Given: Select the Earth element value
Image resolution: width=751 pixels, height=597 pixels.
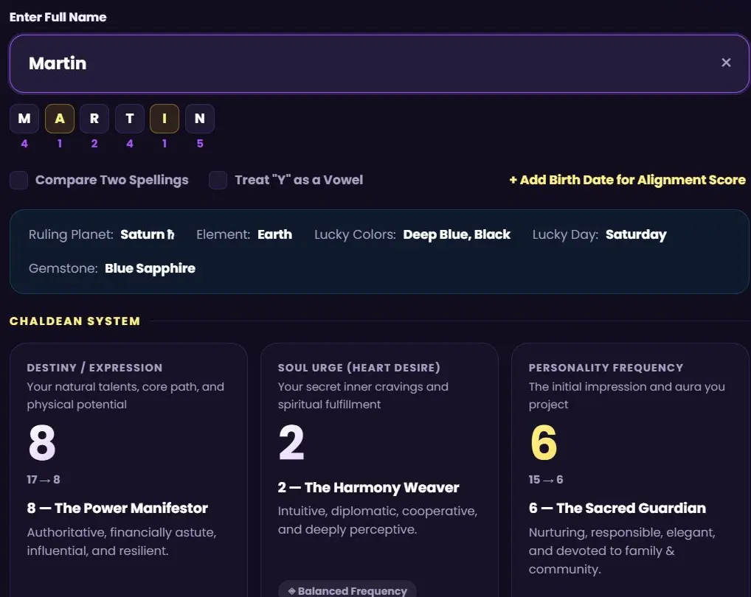Looking at the screenshot, I should [x=275, y=234].
